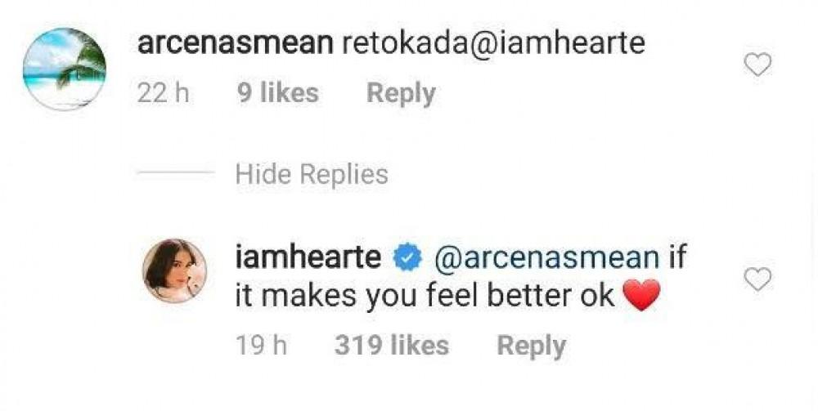Click the red heart emoji in the reply
This screenshot has height=411, width=818.
pos(640,295)
